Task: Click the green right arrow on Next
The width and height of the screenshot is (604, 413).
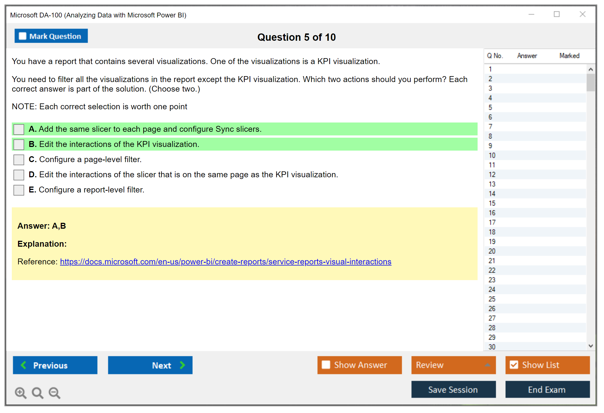Action: pos(183,365)
